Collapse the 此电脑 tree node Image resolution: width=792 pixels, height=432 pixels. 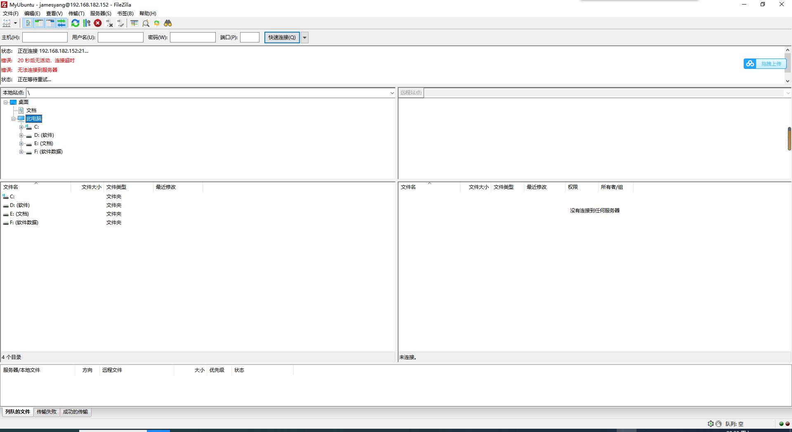pyautogui.click(x=13, y=119)
